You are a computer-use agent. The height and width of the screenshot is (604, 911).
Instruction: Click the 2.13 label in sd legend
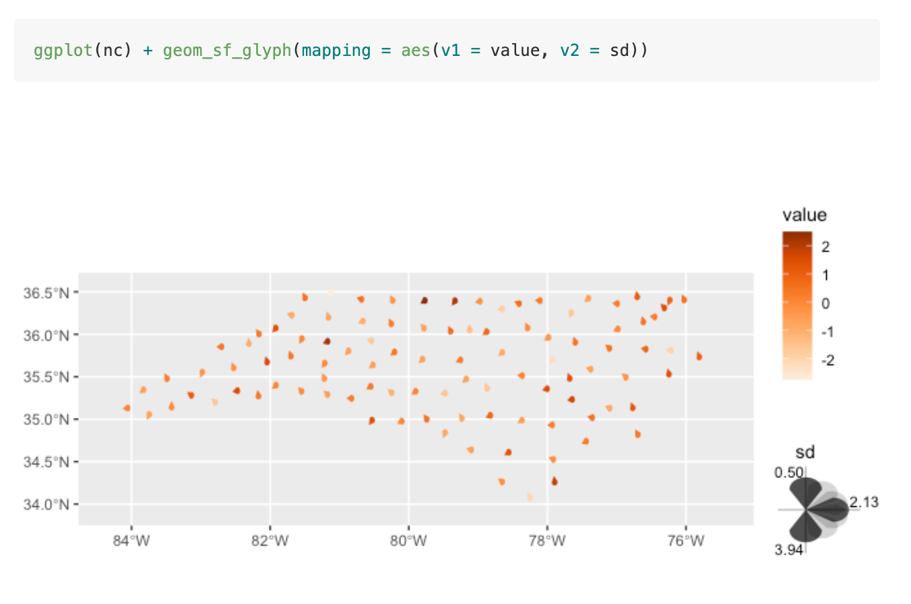click(x=864, y=502)
